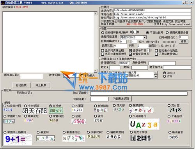Viewport: 195px width, 149px height.
Task: Click 接收网址 input field
Action: click(x=152, y=18)
